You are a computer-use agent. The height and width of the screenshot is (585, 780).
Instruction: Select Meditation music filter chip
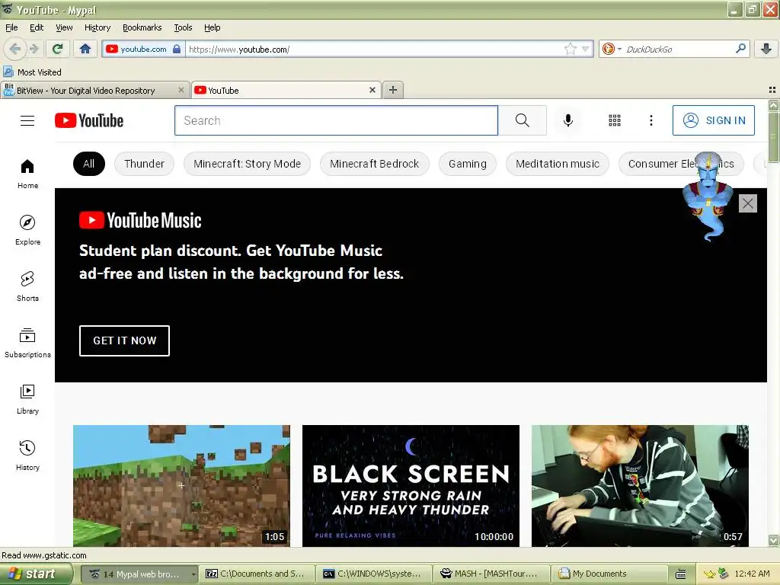tap(557, 164)
